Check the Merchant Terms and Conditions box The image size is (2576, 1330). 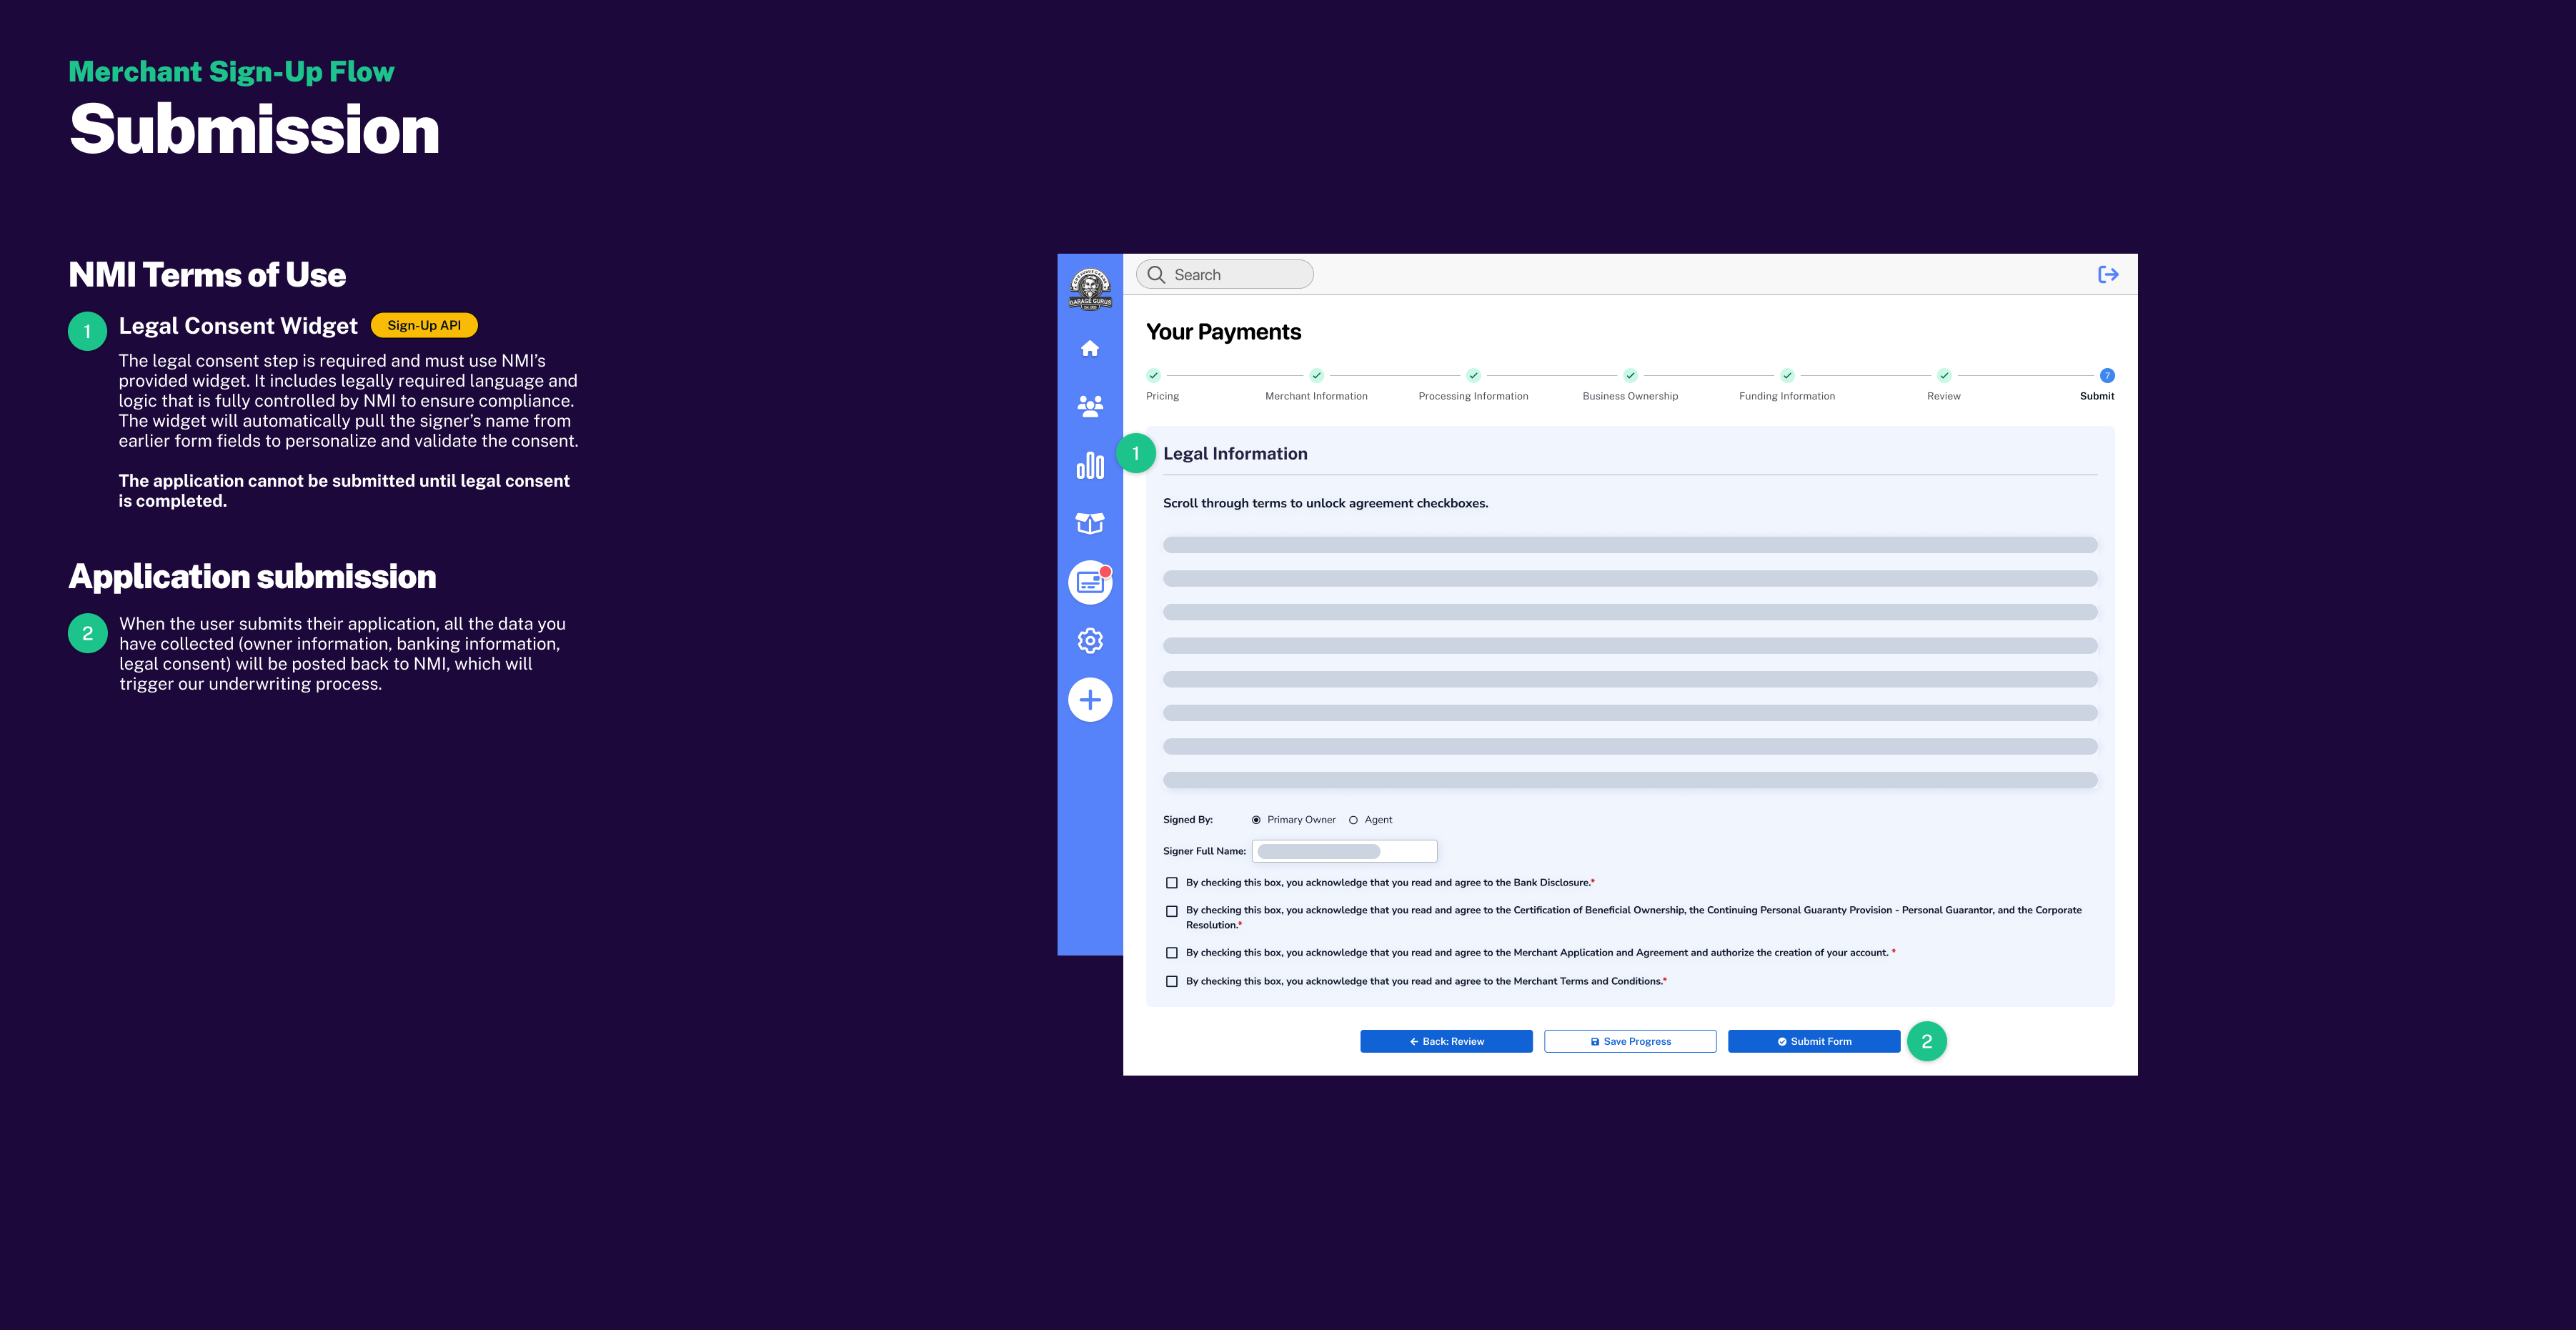pyautogui.click(x=1172, y=982)
